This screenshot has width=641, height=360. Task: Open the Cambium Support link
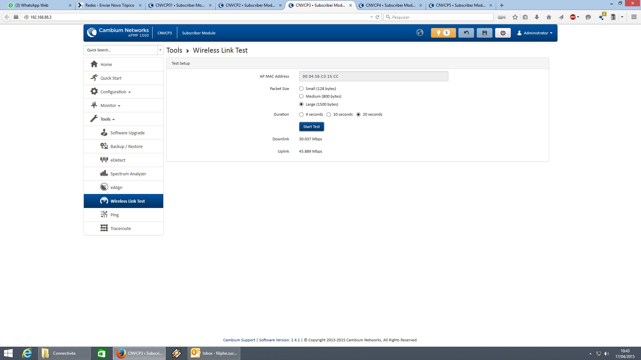point(239,340)
